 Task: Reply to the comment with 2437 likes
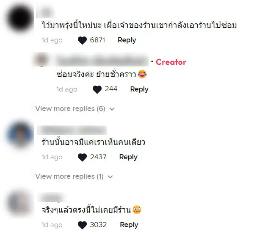(128, 157)
